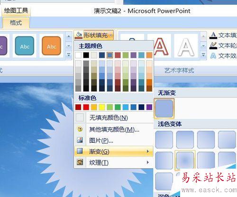Pick aqua theme color swatch
Image resolution: width=237 pixels, height=197 pixels.
tap(141, 55)
